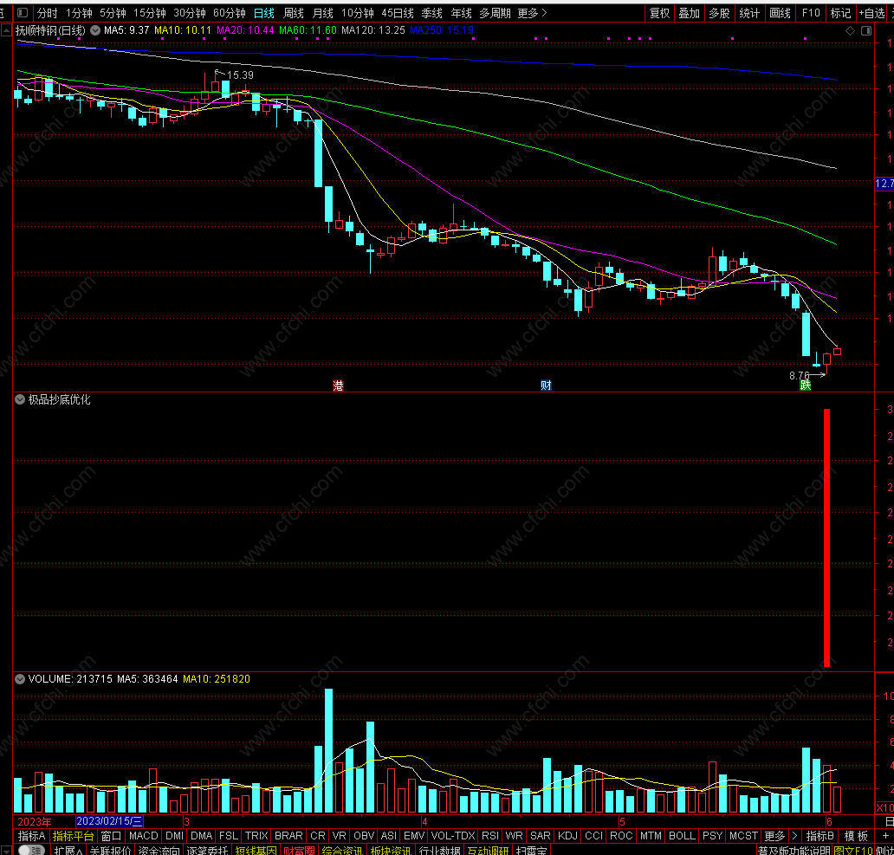Apply the VOL-TDX indicator

(x=453, y=836)
